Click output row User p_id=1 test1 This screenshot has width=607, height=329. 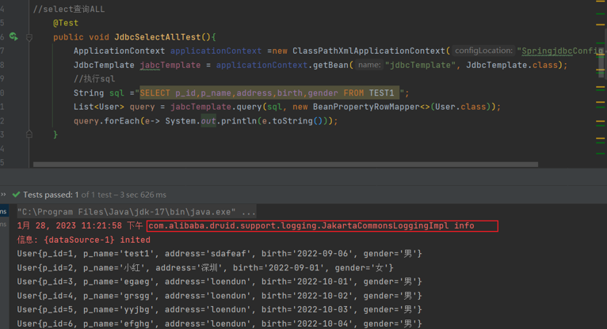click(x=220, y=254)
